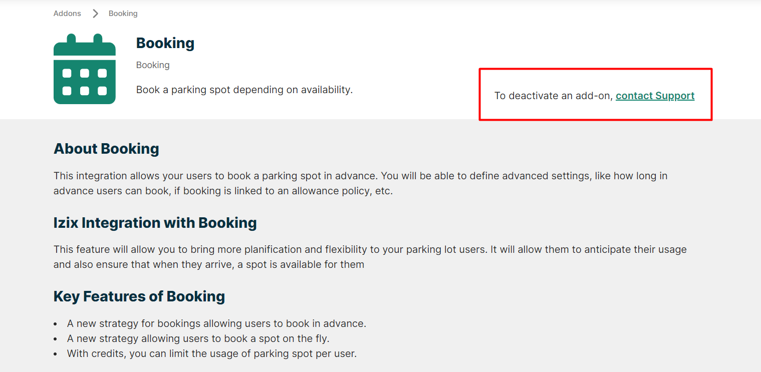
Task: Click the first bullet point dot
Action: click(56, 324)
